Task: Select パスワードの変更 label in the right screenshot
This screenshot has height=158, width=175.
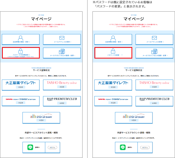Action: (x=113, y=55)
